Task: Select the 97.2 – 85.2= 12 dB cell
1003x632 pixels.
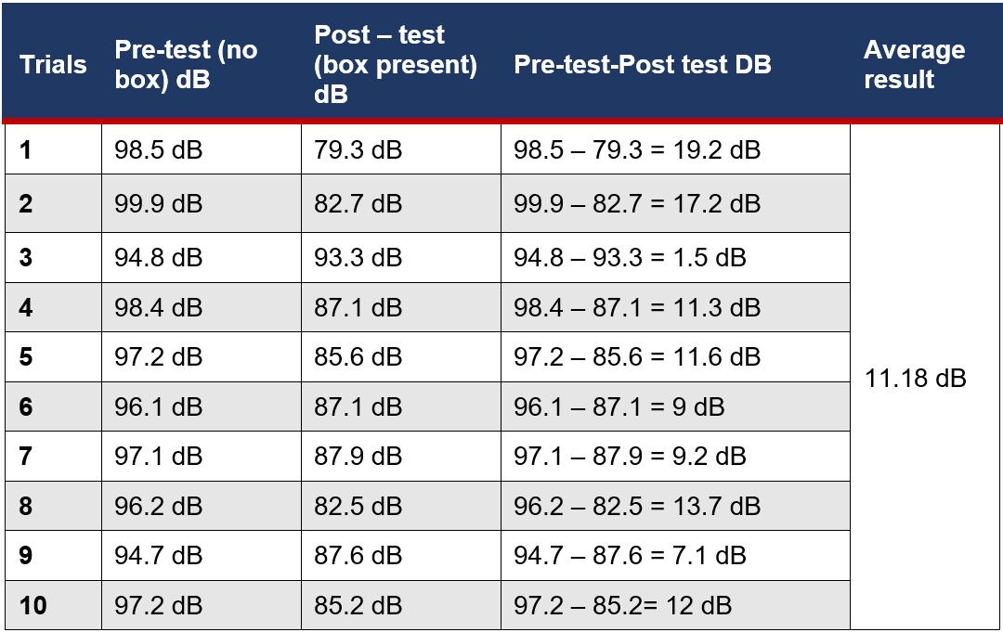Action: click(622, 606)
